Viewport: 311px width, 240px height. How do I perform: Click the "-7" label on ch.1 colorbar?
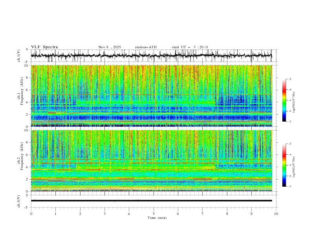289,122
